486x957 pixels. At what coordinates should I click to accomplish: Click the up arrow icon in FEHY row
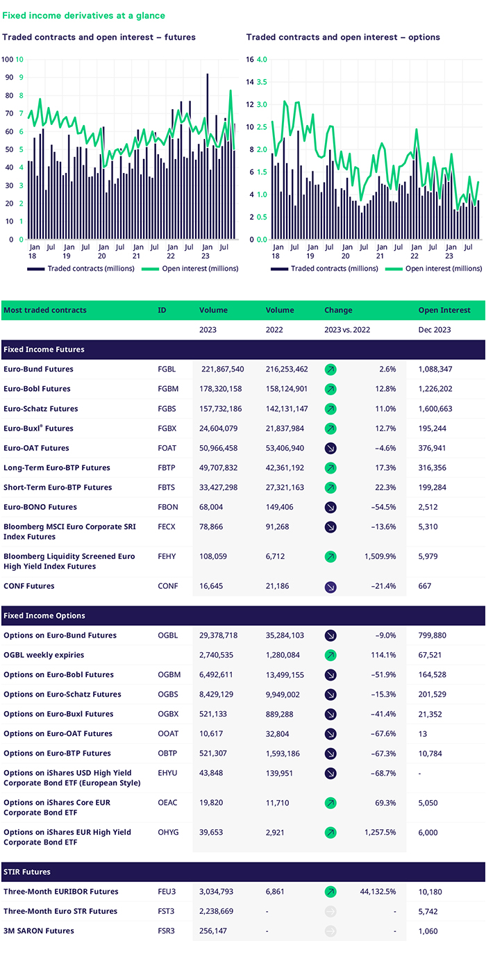[x=330, y=556]
